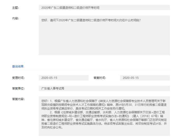The image size is (176, 140).
Task: Click the 答复单位 field 广东省人事考试局
Action: click(x=104, y=89)
